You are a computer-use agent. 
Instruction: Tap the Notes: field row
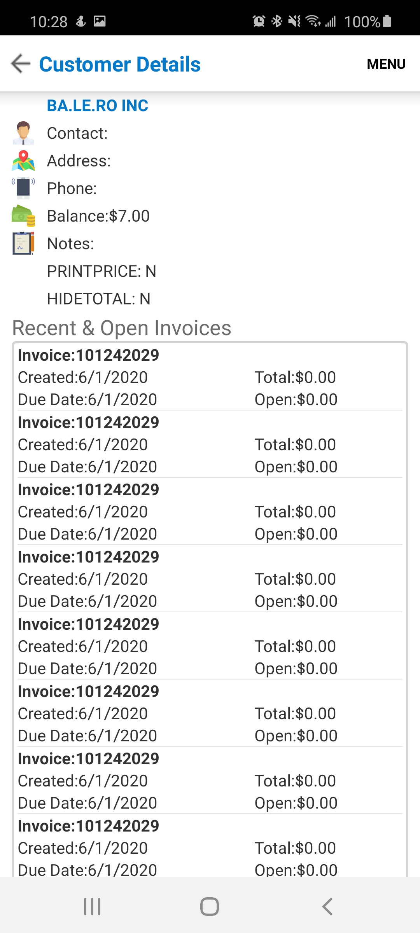210,244
